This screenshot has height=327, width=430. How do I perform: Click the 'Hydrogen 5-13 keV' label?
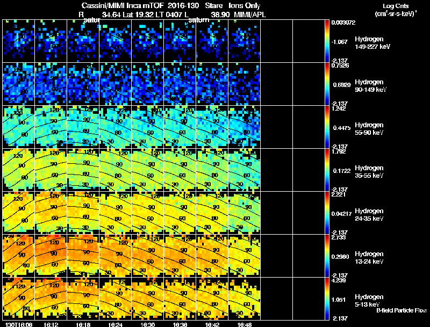pos(369,301)
